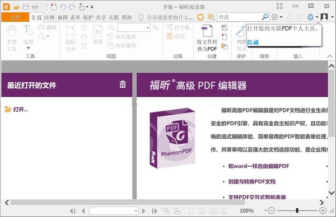
Task: Rotate view right (向右旋转)
Action: [x=122, y=45]
